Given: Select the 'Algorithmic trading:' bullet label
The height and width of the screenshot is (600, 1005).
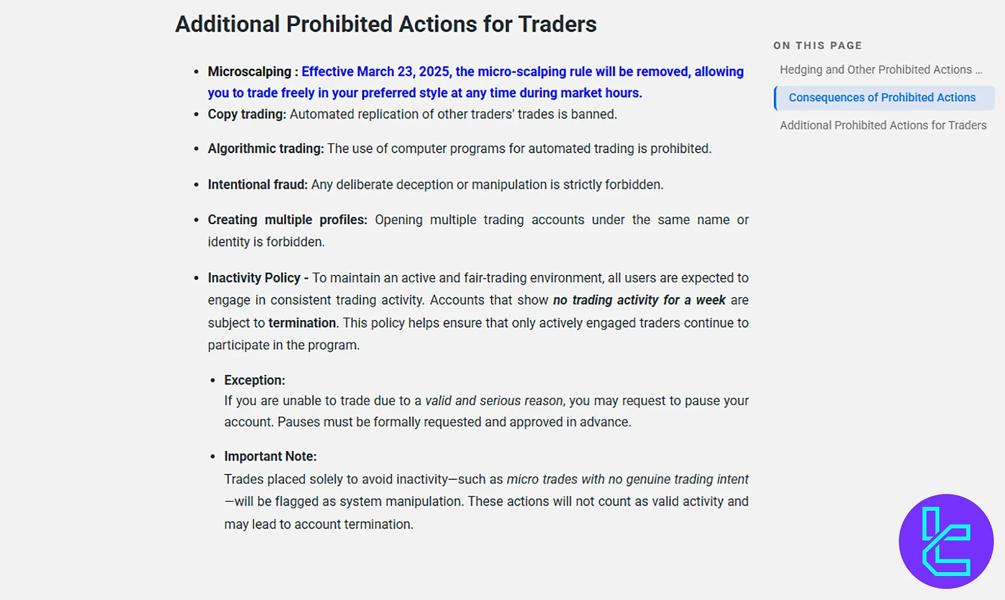Looking at the screenshot, I should pyautogui.click(x=265, y=148).
